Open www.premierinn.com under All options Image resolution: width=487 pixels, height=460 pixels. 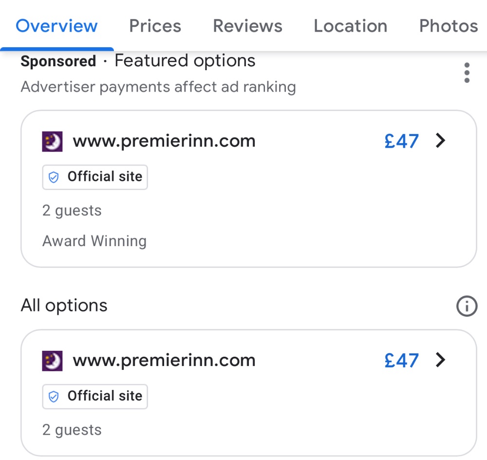click(x=164, y=361)
